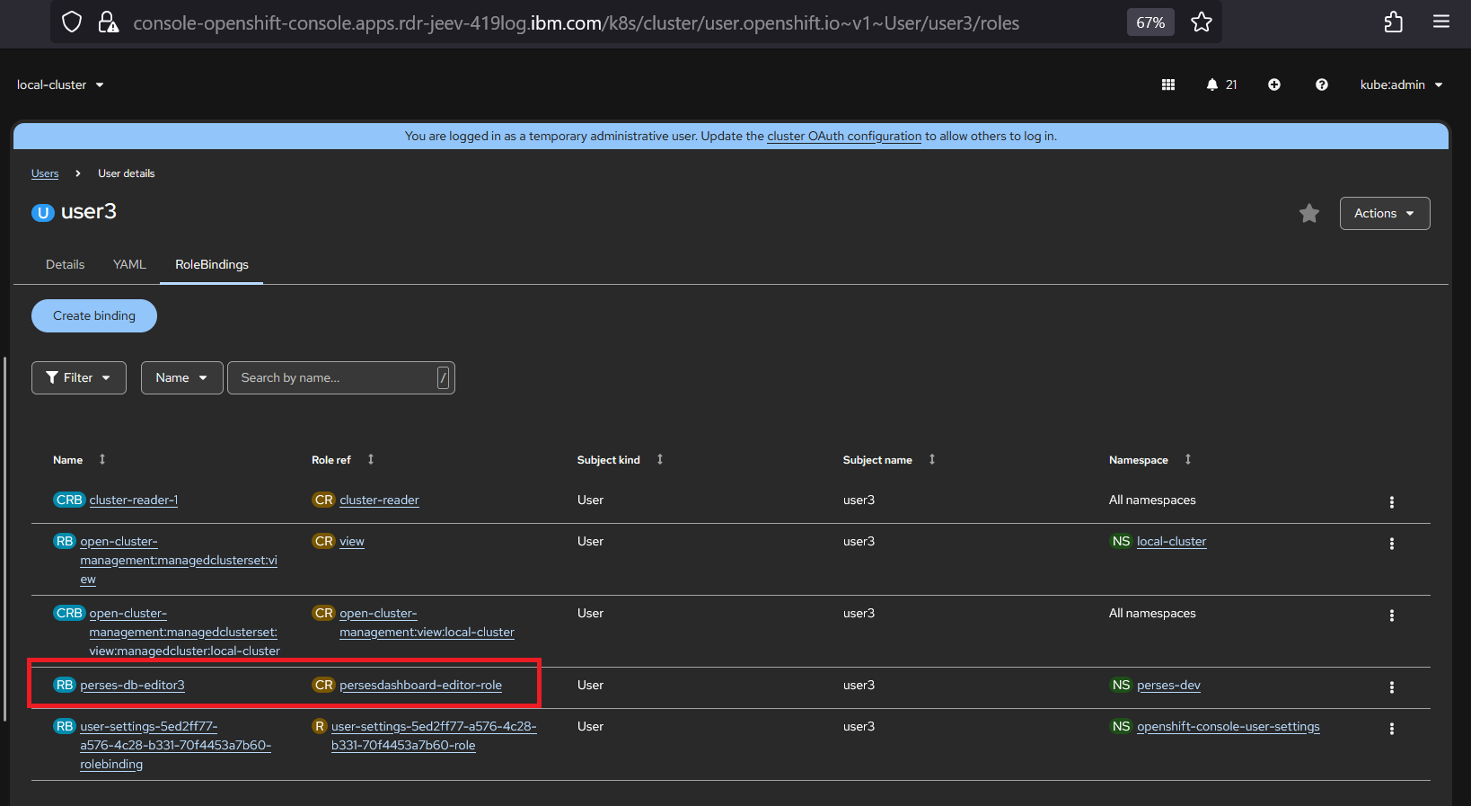Open kebab menu for perses-db-editor3 row

(1391, 687)
